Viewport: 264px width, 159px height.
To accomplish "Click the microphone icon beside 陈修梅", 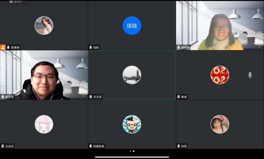I will tap(179, 47).
